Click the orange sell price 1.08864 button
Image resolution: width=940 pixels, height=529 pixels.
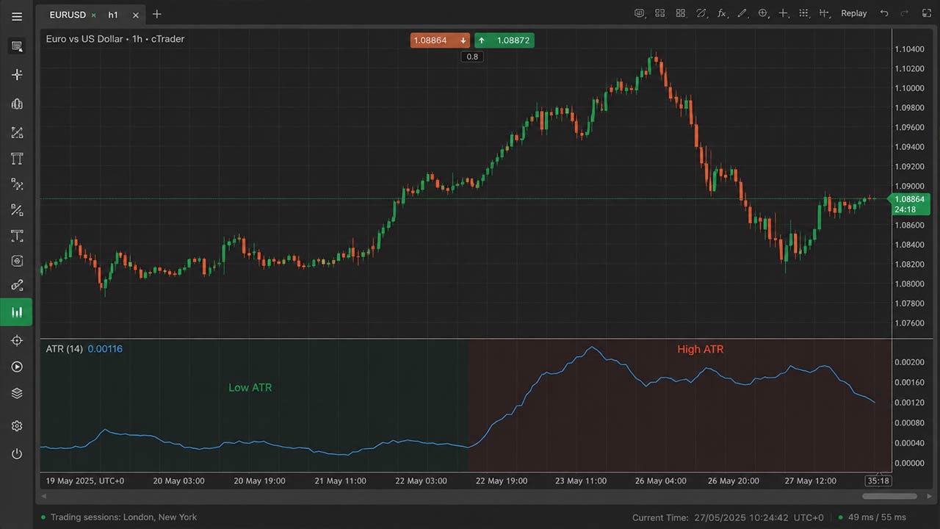[440, 40]
